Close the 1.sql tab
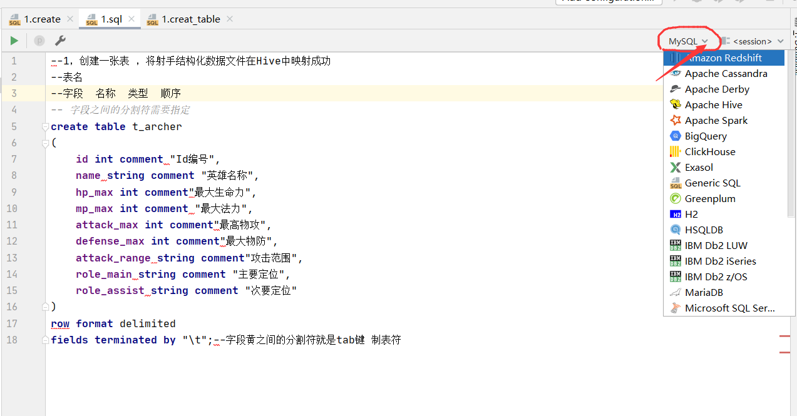The width and height of the screenshot is (797, 416). point(131,19)
